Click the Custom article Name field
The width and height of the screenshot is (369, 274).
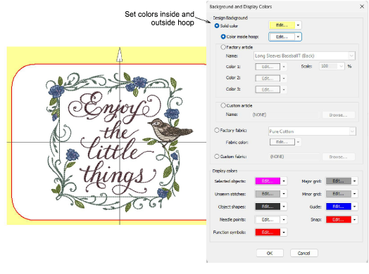tap(285, 115)
